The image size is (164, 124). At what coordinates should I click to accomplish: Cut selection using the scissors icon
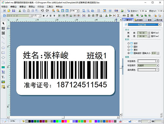(20, 11)
